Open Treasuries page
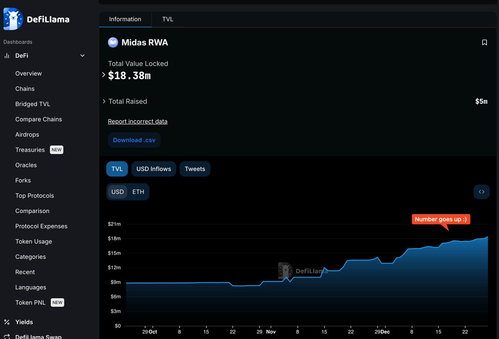This screenshot has height=339, width=499. coord(30,150)
